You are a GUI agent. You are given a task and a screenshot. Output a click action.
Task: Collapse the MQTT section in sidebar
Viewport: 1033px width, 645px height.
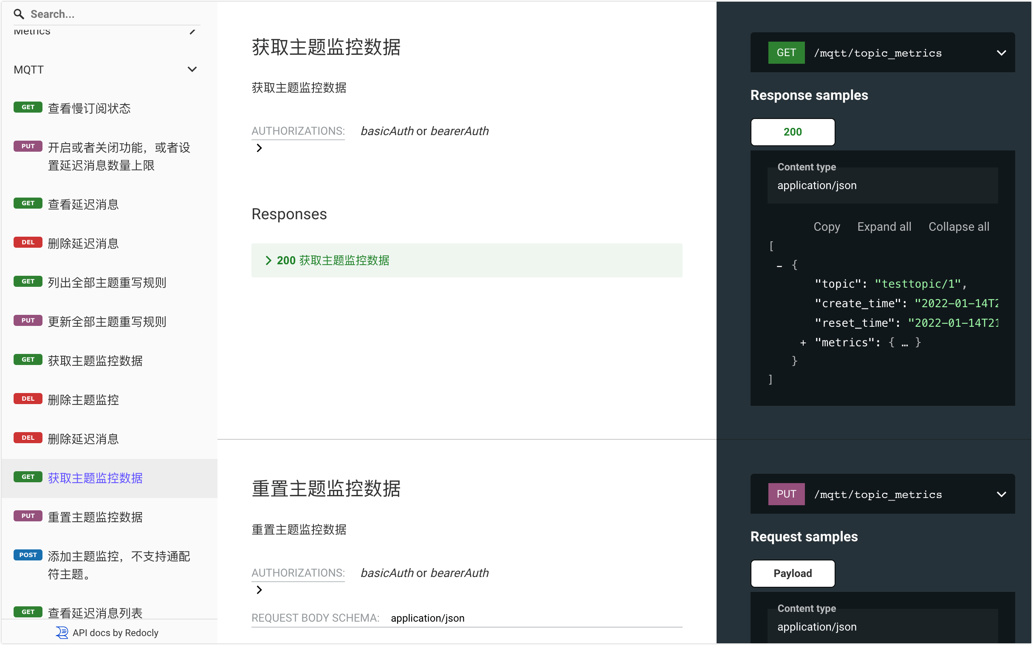coord(193,69)
